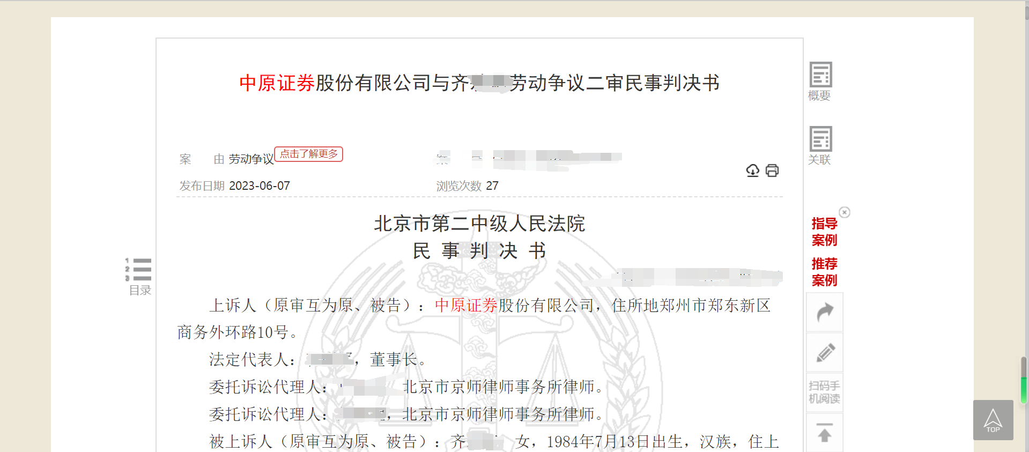Click the 民事判决书 heading
The height and width of the screenshot is (452, 1029).
(x=479, y=251)
